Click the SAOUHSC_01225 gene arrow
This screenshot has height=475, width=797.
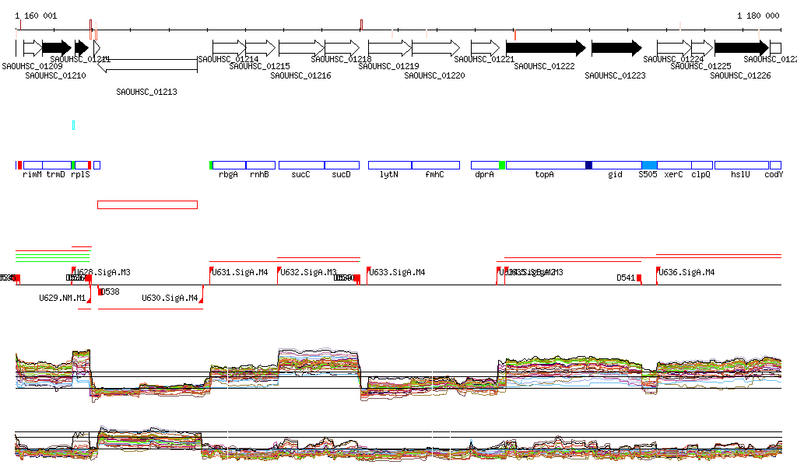702,48
